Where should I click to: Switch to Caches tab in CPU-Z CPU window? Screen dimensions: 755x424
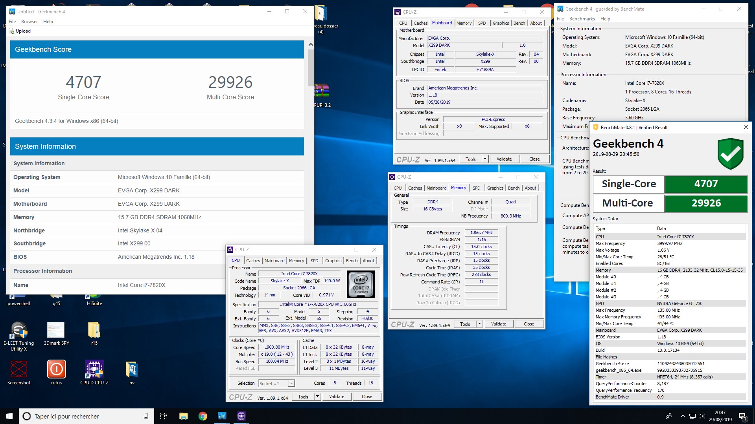253,261
